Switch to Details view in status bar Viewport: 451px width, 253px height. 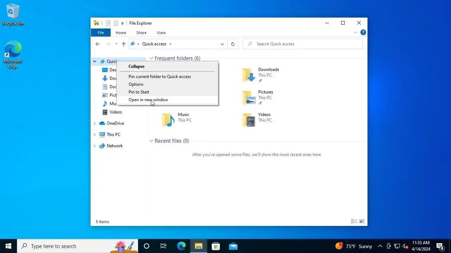(x=354, y=221)
